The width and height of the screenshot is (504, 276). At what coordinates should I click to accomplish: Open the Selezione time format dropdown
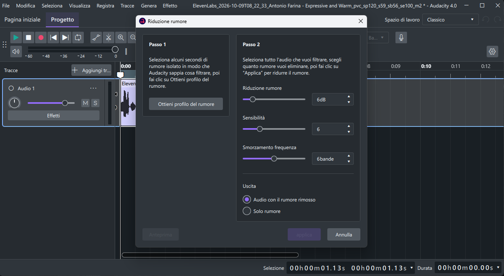click(411, 267)
